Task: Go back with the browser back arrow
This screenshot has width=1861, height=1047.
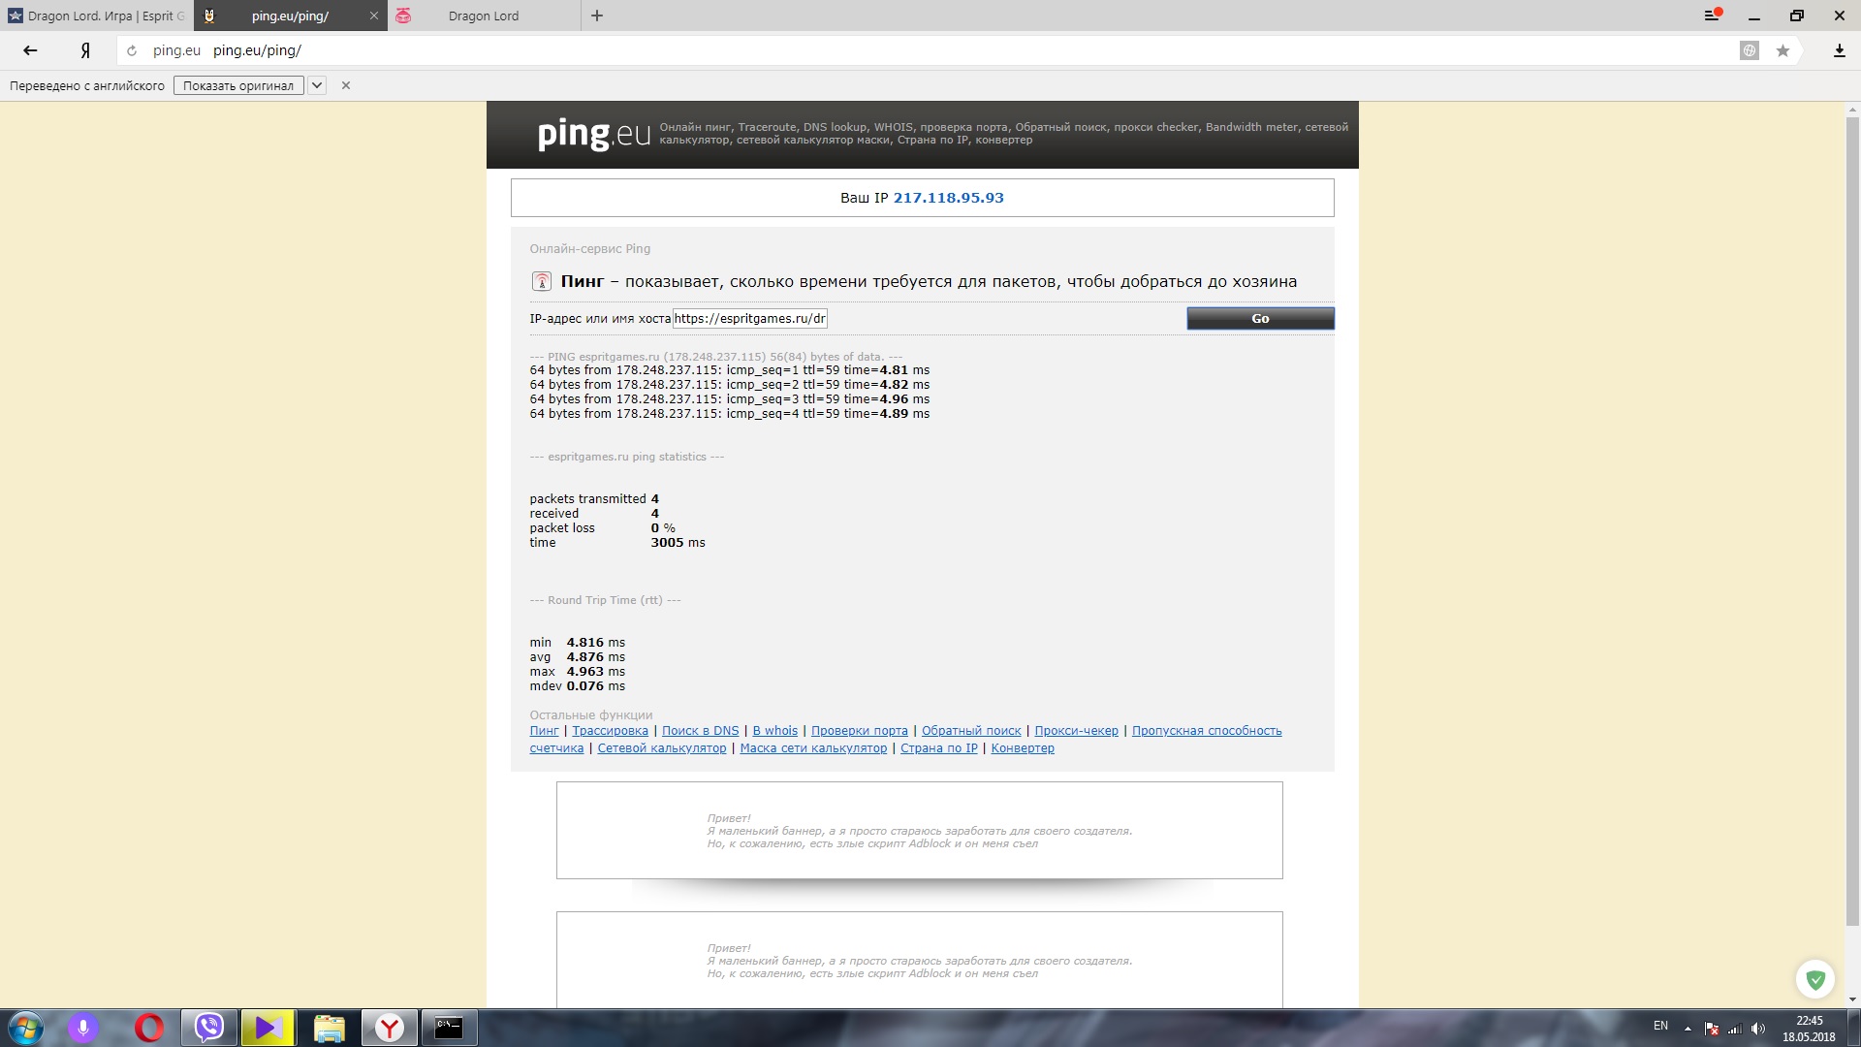Action: pos(30,50)
